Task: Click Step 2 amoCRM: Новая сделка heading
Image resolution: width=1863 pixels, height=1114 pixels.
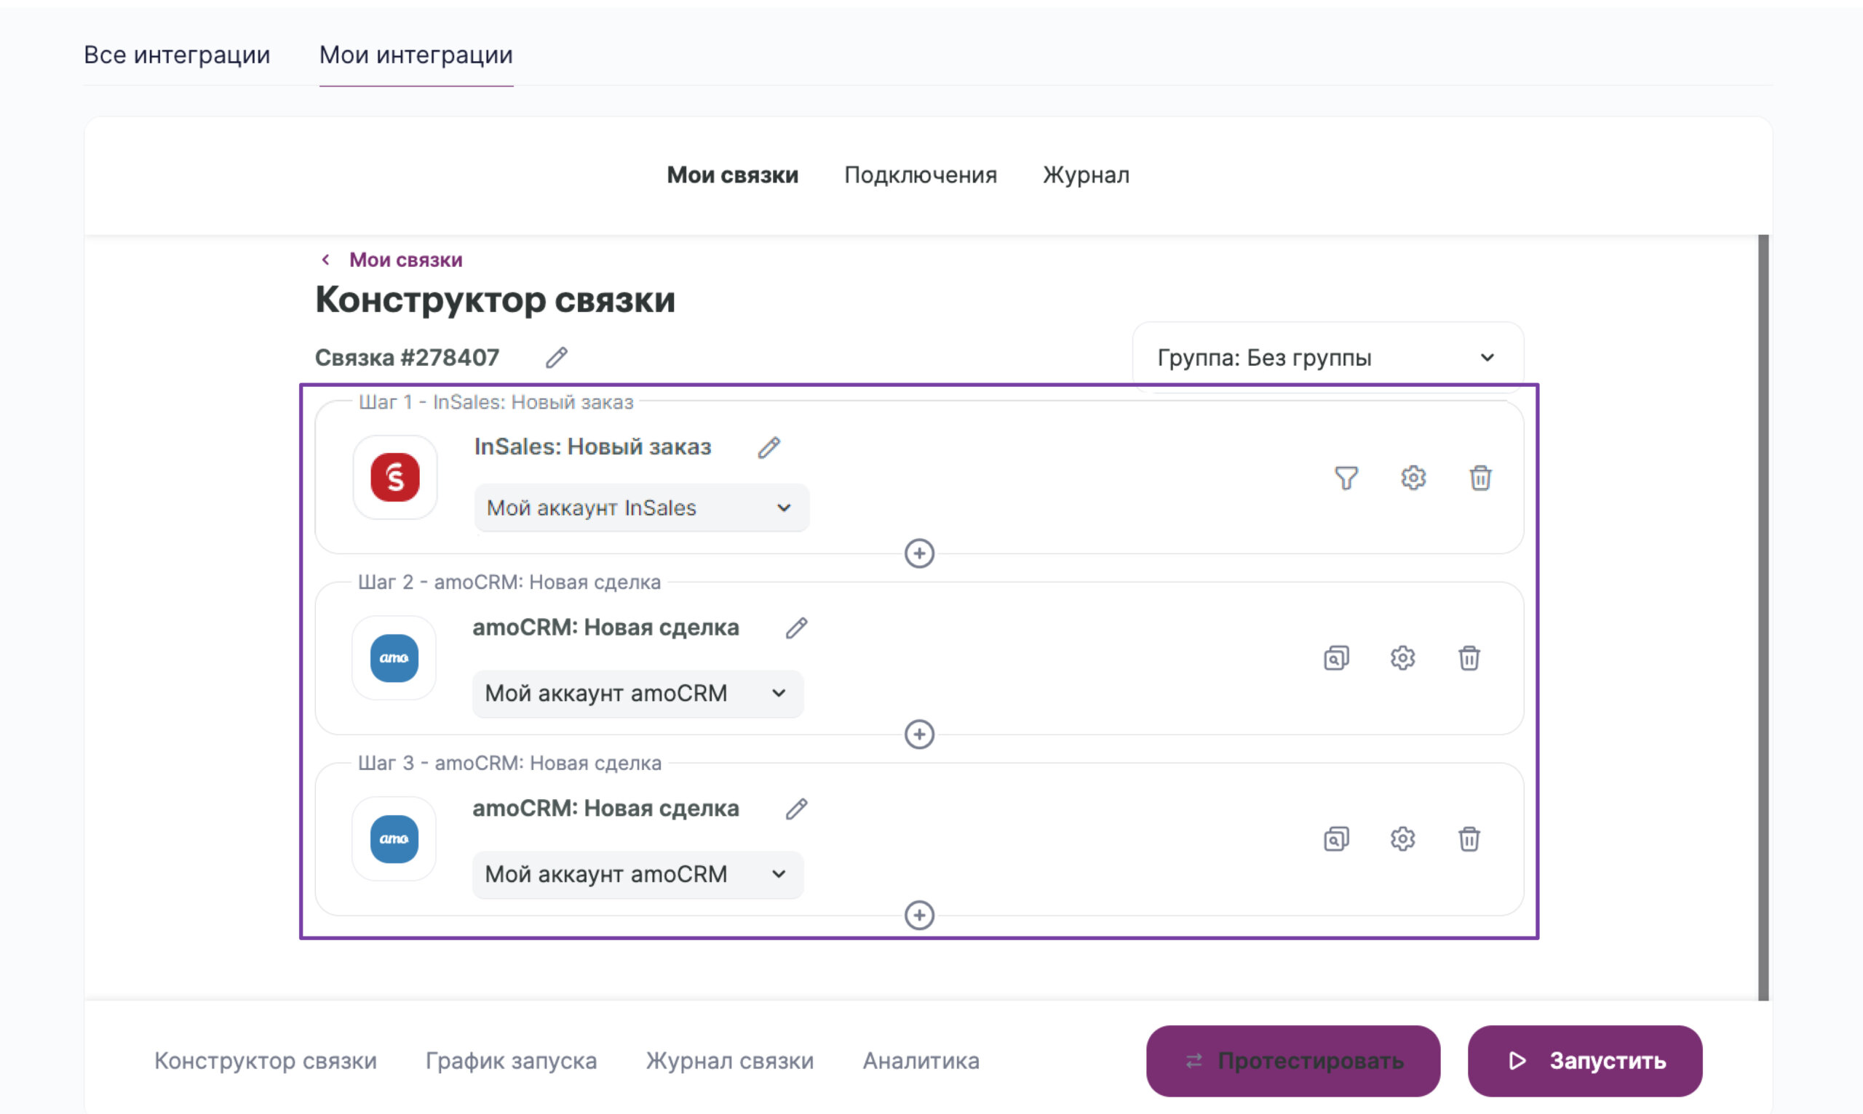Action: click(x=605, y=628)
